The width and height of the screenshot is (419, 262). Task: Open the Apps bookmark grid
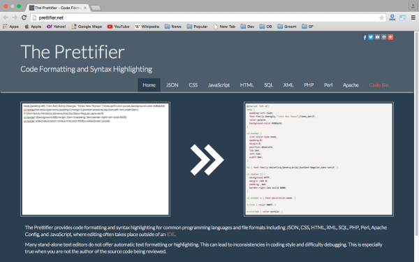pyautogui.click(x=10, y=27)
